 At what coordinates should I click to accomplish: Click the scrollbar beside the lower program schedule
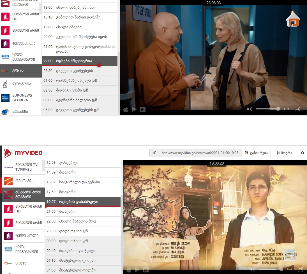122,235
